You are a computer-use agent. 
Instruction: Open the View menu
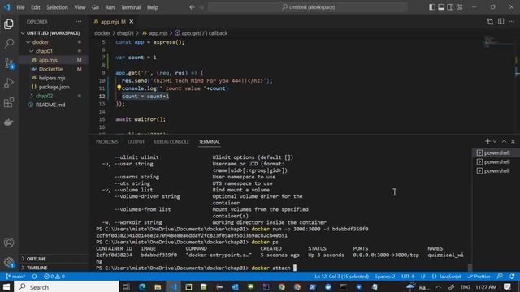(80, 7)
